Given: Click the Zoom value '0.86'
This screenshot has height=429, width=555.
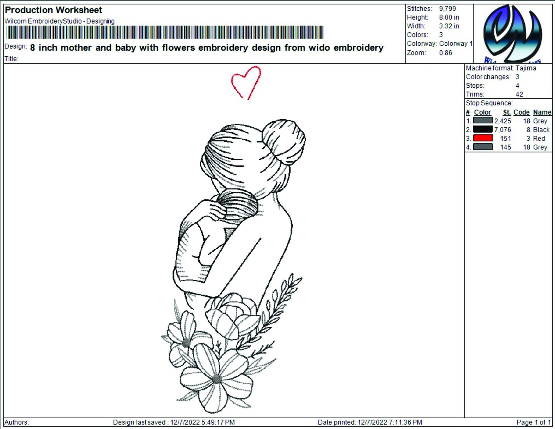Looking at the screenshot, I should pyautogui.click(x=445, y=53).
